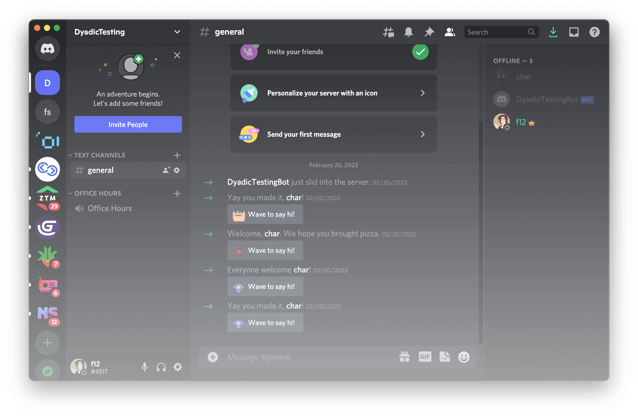Image resolution: width=638 pixels, height=419 pixels.
Task: Open GIF picker in message box
Action: 425,357
